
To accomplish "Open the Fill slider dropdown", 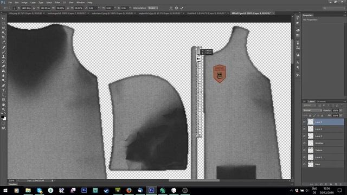I will [x=341, y=115].
